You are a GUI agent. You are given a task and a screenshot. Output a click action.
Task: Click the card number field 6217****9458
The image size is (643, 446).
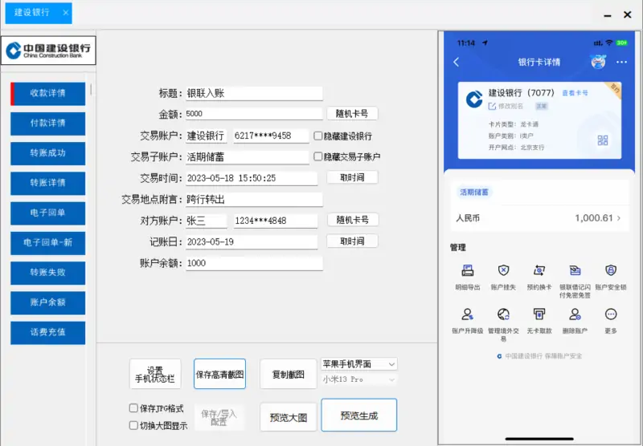pyautogui.click(x=271, y=136)
